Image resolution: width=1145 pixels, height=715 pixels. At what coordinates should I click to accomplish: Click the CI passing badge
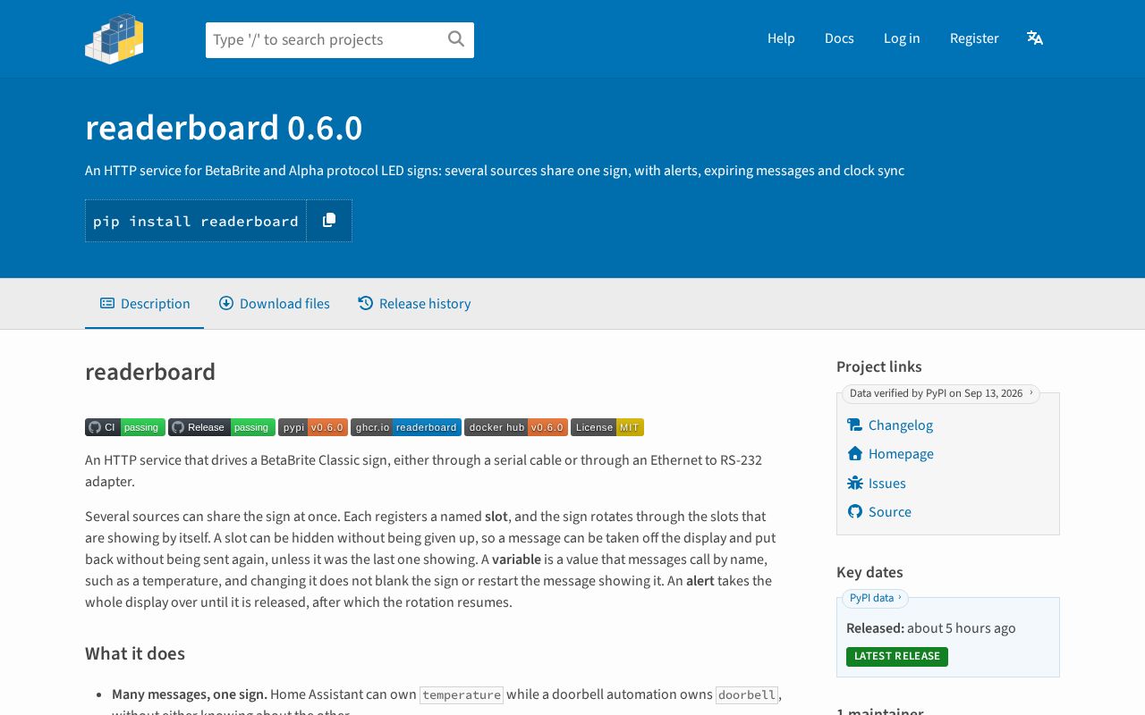(125, 427)
